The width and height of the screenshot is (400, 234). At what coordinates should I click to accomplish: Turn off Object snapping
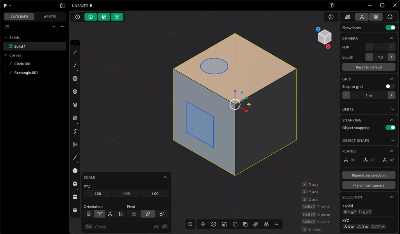click(x=390, y=127)
